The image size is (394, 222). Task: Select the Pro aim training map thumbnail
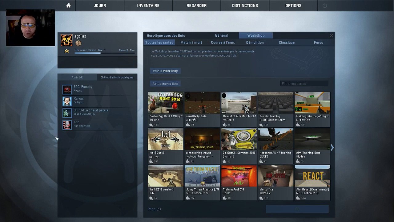click(275, 103)
